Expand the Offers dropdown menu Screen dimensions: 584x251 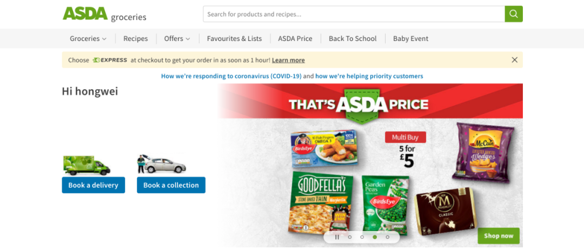177,39
